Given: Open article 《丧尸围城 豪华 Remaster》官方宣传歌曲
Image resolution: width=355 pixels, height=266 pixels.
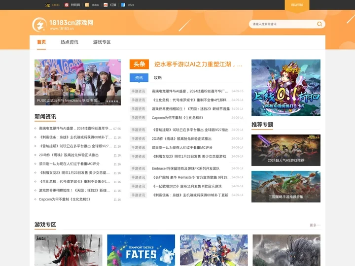Looking at the screenshot, I should point(191,177).
